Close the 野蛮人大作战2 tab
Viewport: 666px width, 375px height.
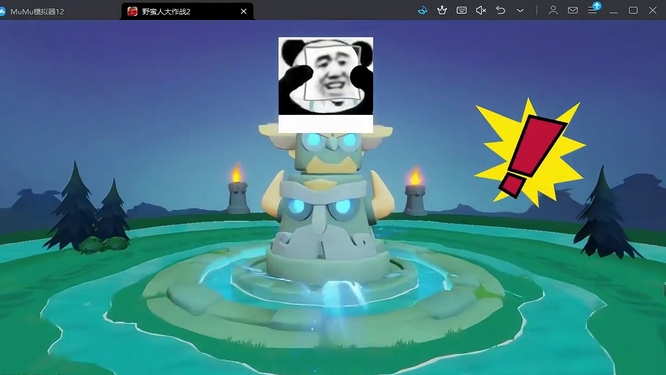click(243, 11)
